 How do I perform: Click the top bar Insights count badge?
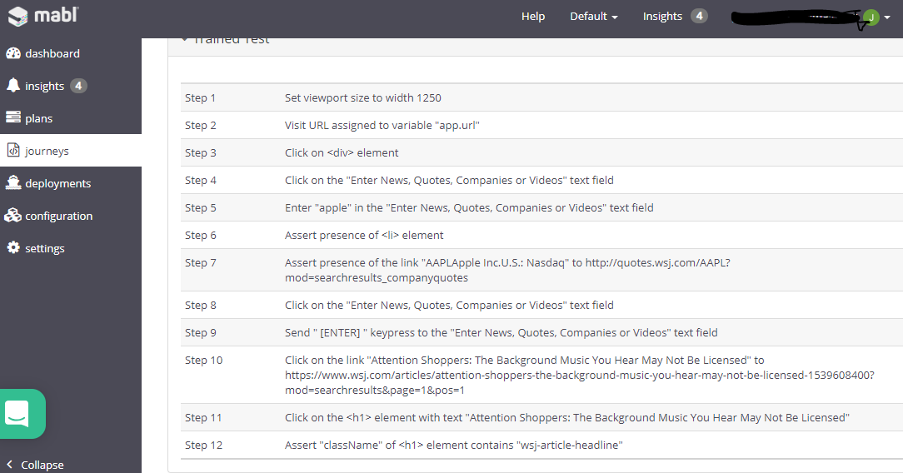click(699, 16)
